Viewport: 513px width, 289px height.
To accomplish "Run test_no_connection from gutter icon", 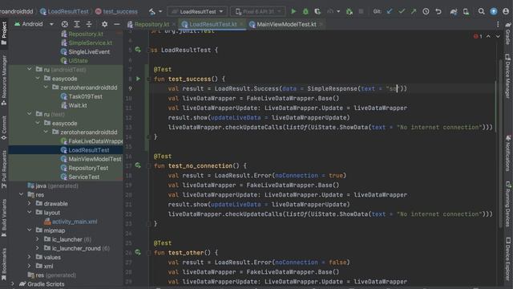I will tap(138, 165).
